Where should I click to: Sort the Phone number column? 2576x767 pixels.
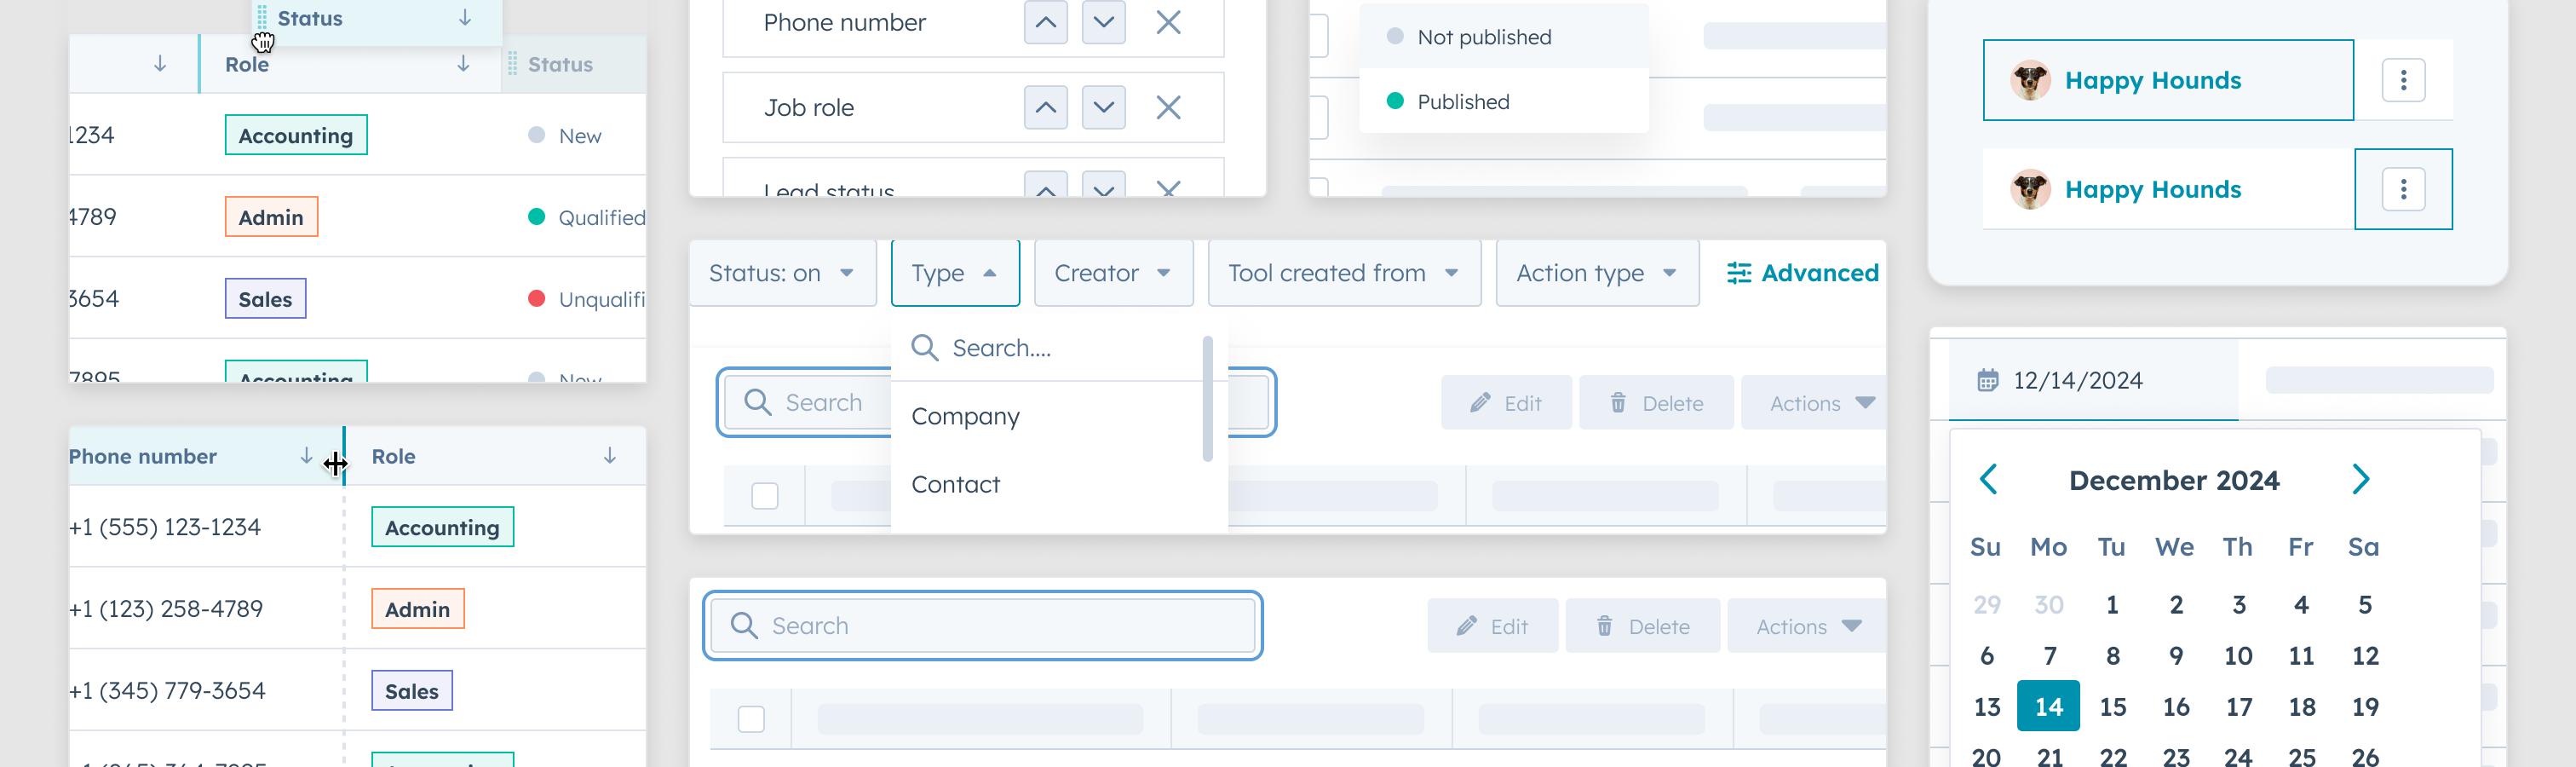click(306, 456)
